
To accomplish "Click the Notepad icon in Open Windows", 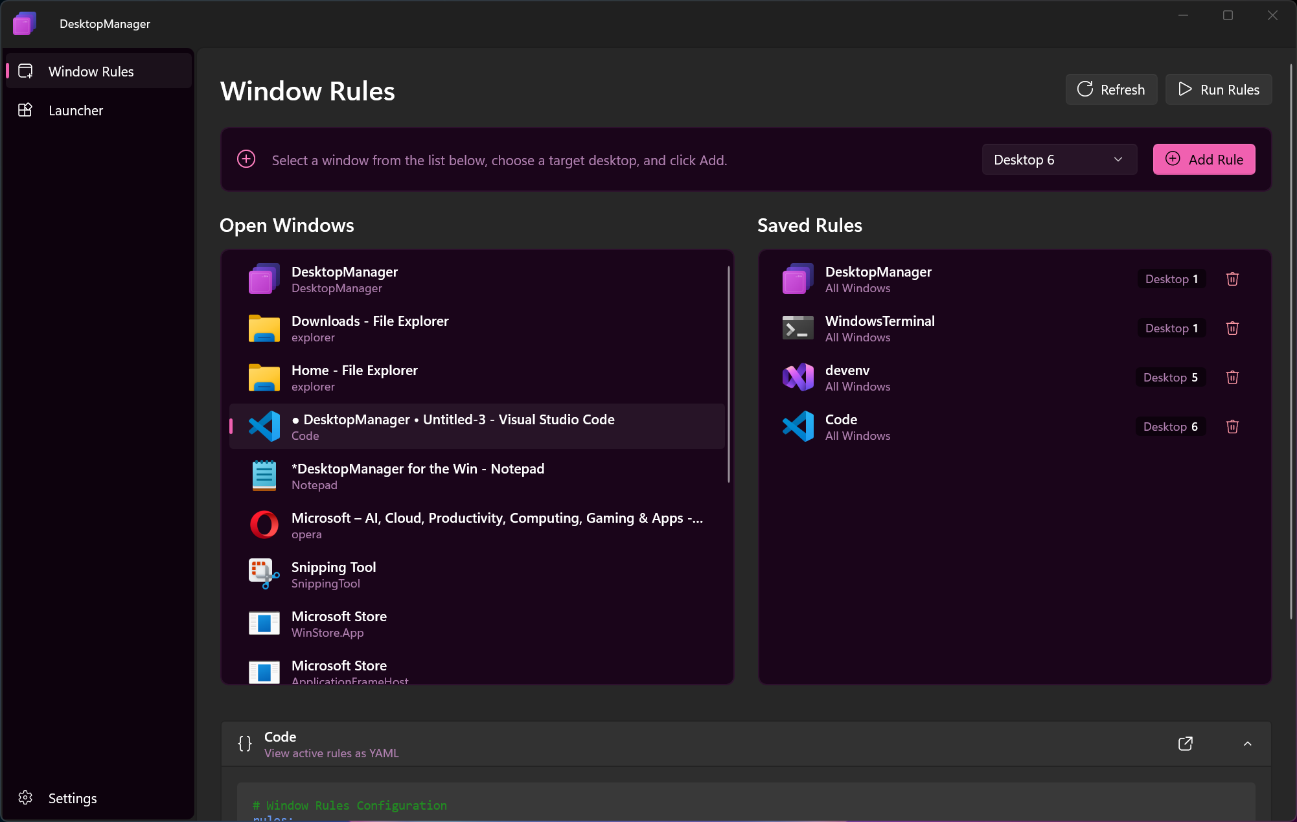I will click(264, 475).
